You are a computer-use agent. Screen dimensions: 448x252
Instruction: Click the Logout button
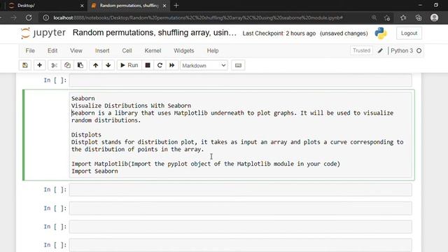pos(409,33)
